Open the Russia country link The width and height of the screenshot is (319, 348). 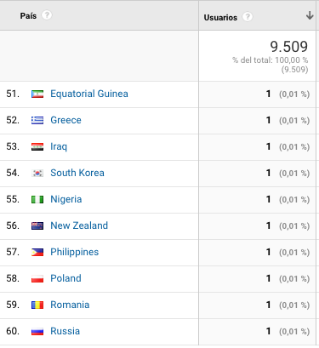pyautogui.click(x=65, y=331)
